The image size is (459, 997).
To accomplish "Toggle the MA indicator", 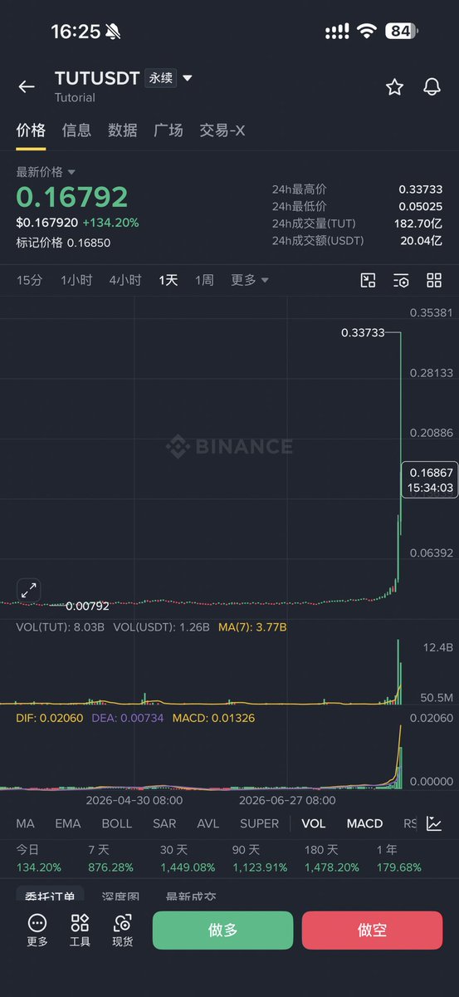I will pos(26,823).
